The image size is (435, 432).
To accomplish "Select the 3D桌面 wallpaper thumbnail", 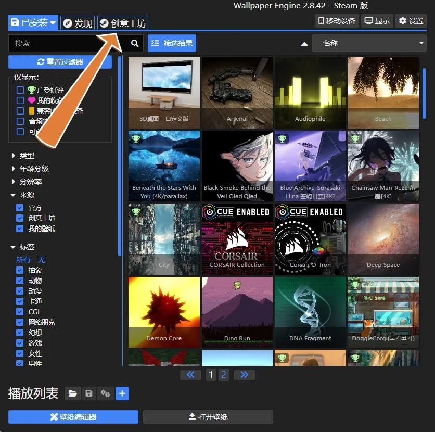I will click(164, 93).
